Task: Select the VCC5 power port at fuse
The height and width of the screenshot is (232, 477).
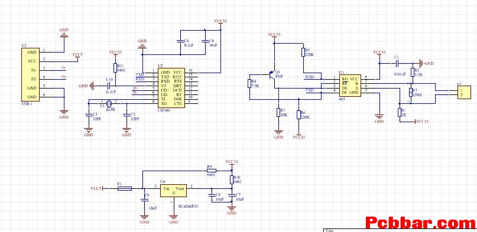Action: tap(98, 188)
